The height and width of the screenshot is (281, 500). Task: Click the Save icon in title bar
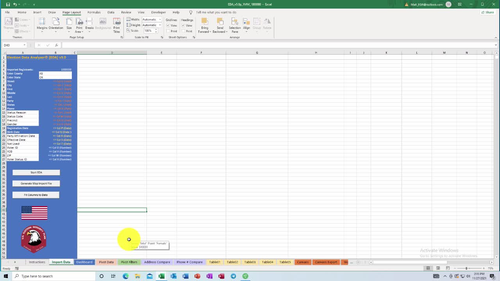click(x=7, y=4)
